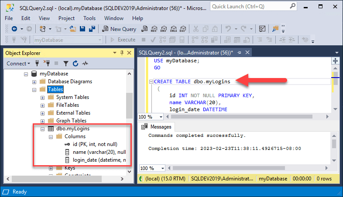Increase indent of selected lines
The width and height of the screenshot is (343, 197).
click(x=292, y=40)
